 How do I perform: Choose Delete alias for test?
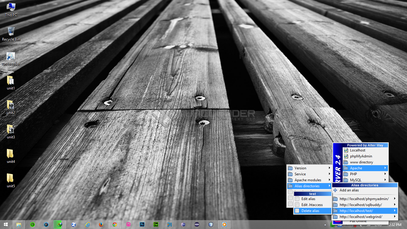pos(313,211)
